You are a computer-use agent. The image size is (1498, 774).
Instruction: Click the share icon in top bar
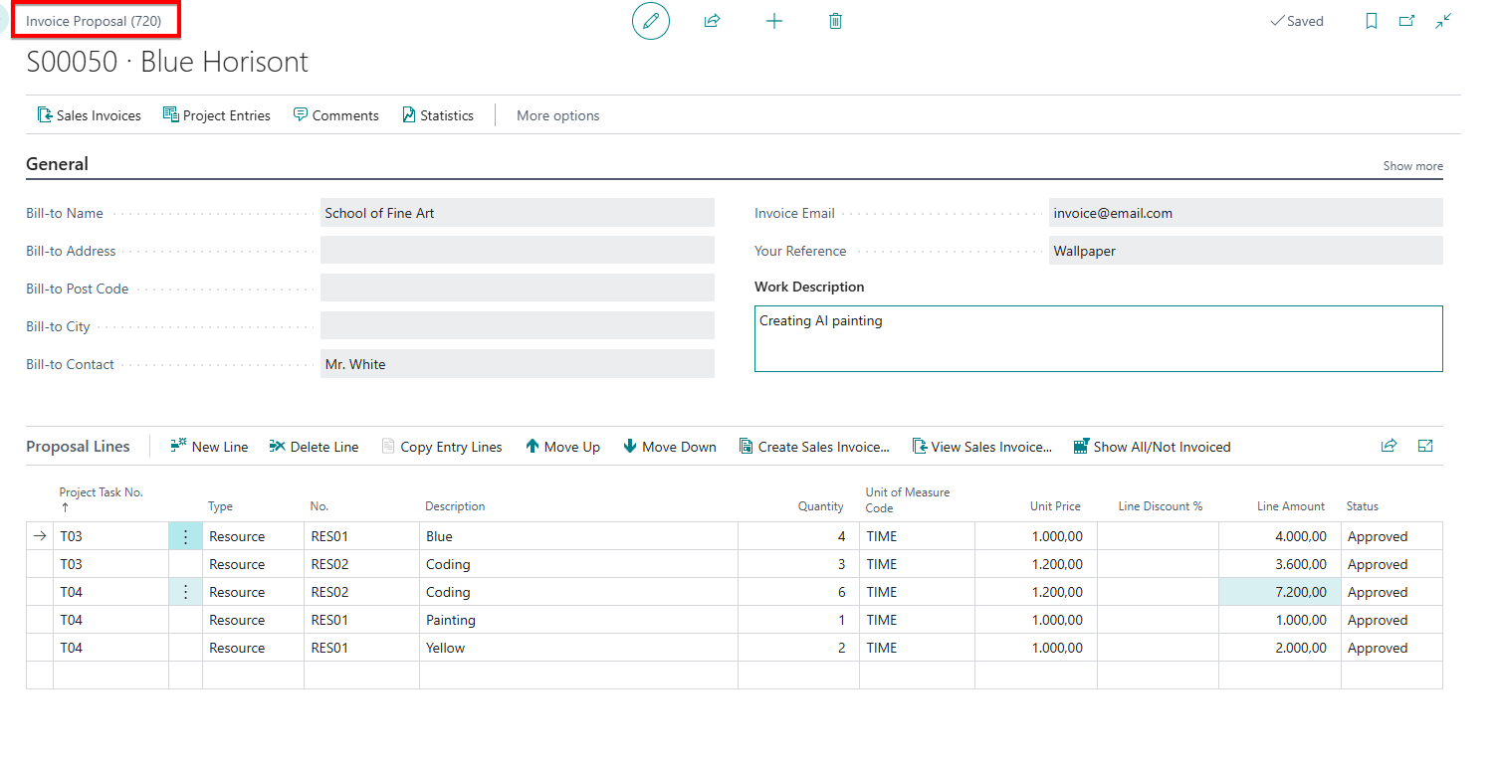[712, 21]
